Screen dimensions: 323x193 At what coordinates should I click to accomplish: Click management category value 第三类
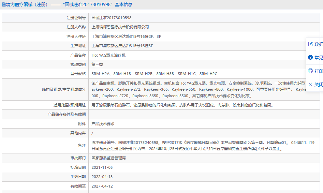[97, 64]
